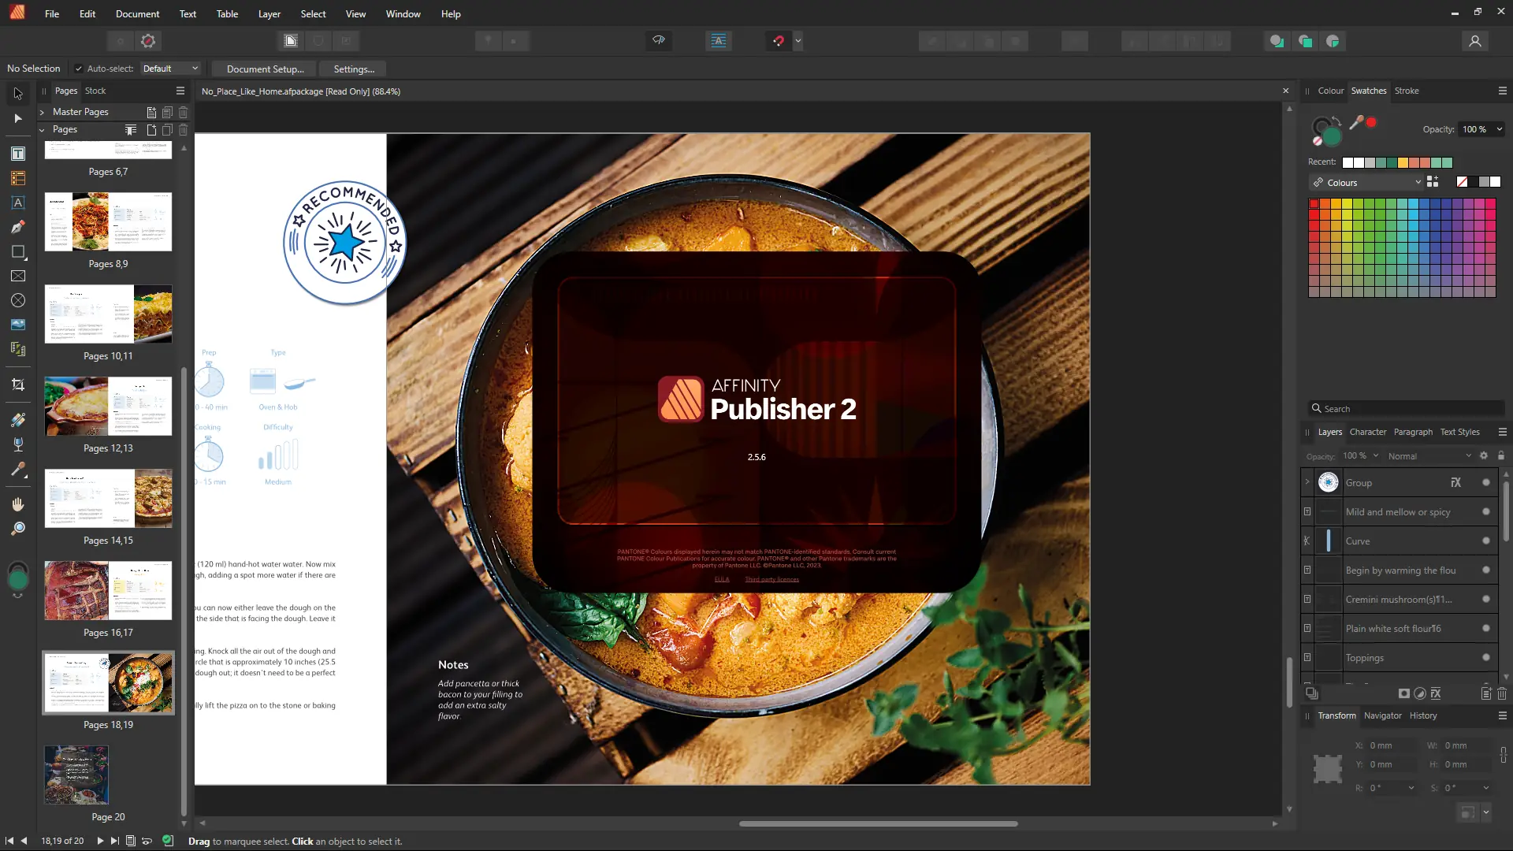The image size is (1513, 851).
Task: Open the Auto-select Default dropdown
Action: coord(169,69)
